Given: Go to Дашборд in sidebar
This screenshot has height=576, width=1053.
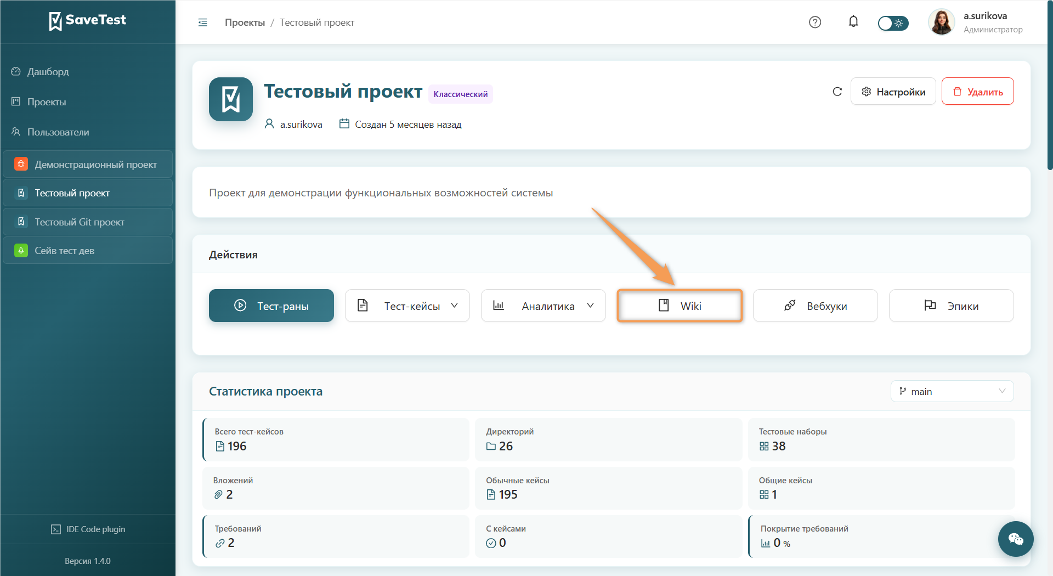Looking at the screenshot, I should (x=48, y=72).
